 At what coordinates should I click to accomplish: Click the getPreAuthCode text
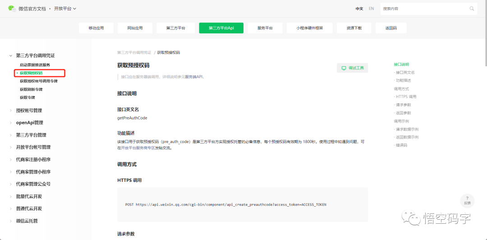coord(132,118)
